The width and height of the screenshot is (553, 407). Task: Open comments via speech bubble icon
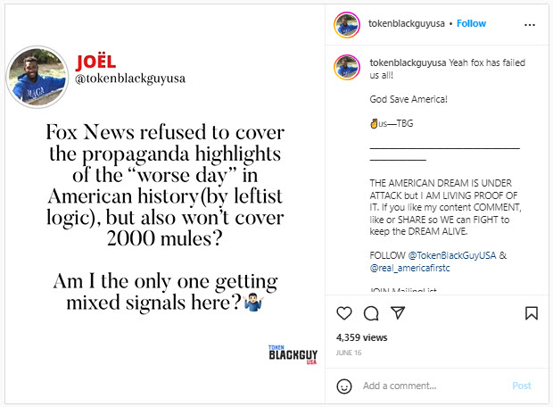371,313
